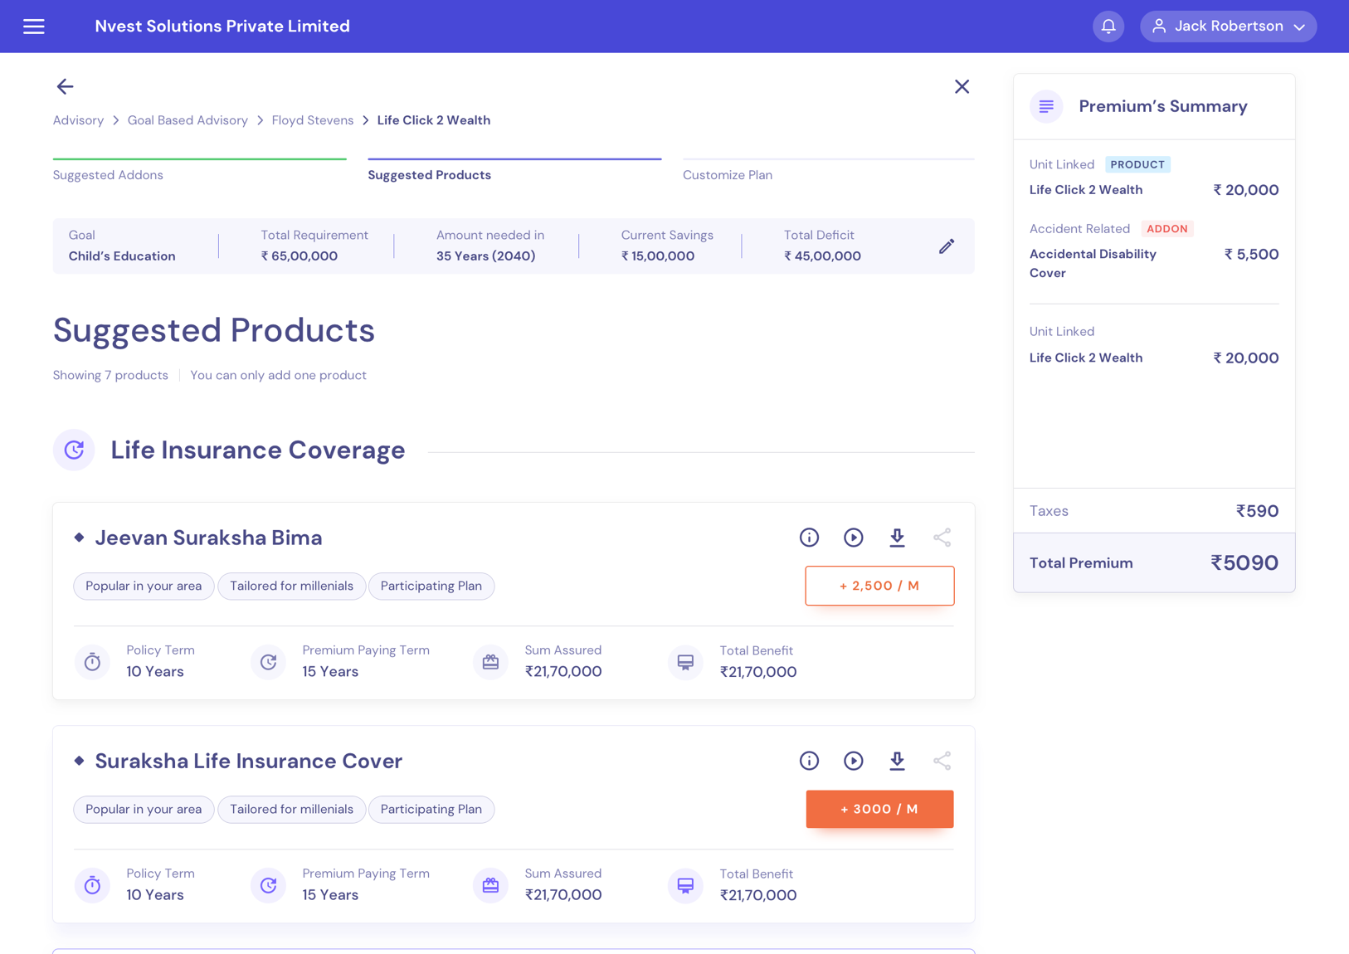This screenshot has height=954, width=1349.
Task: Add Suraksha Life cover at 3000/M
Action: coord(879,809)
